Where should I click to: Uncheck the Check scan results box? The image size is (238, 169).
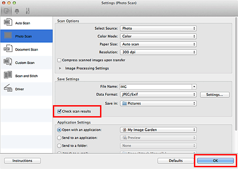[59, 111]
